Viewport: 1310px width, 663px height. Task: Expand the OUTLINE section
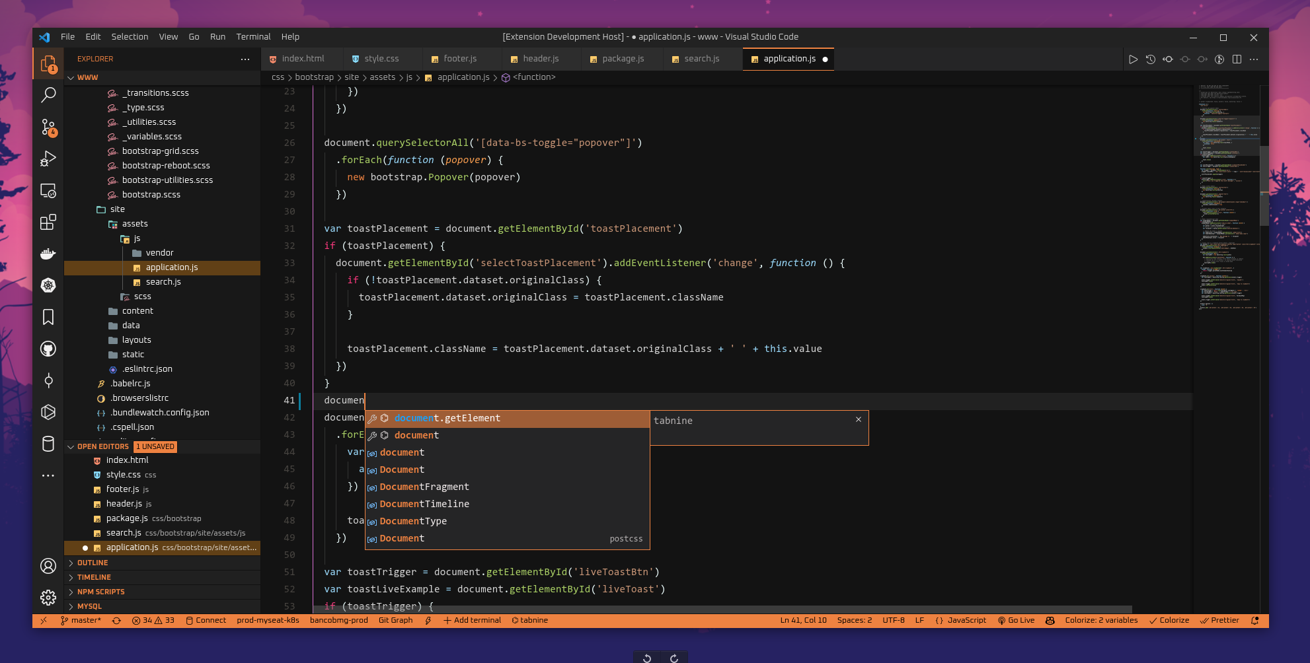pos(93,563)
